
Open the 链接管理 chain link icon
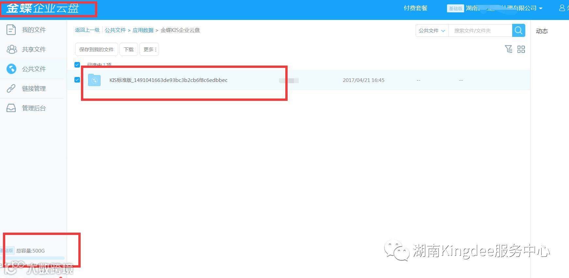pyautogui.click(x=11, y=88)
